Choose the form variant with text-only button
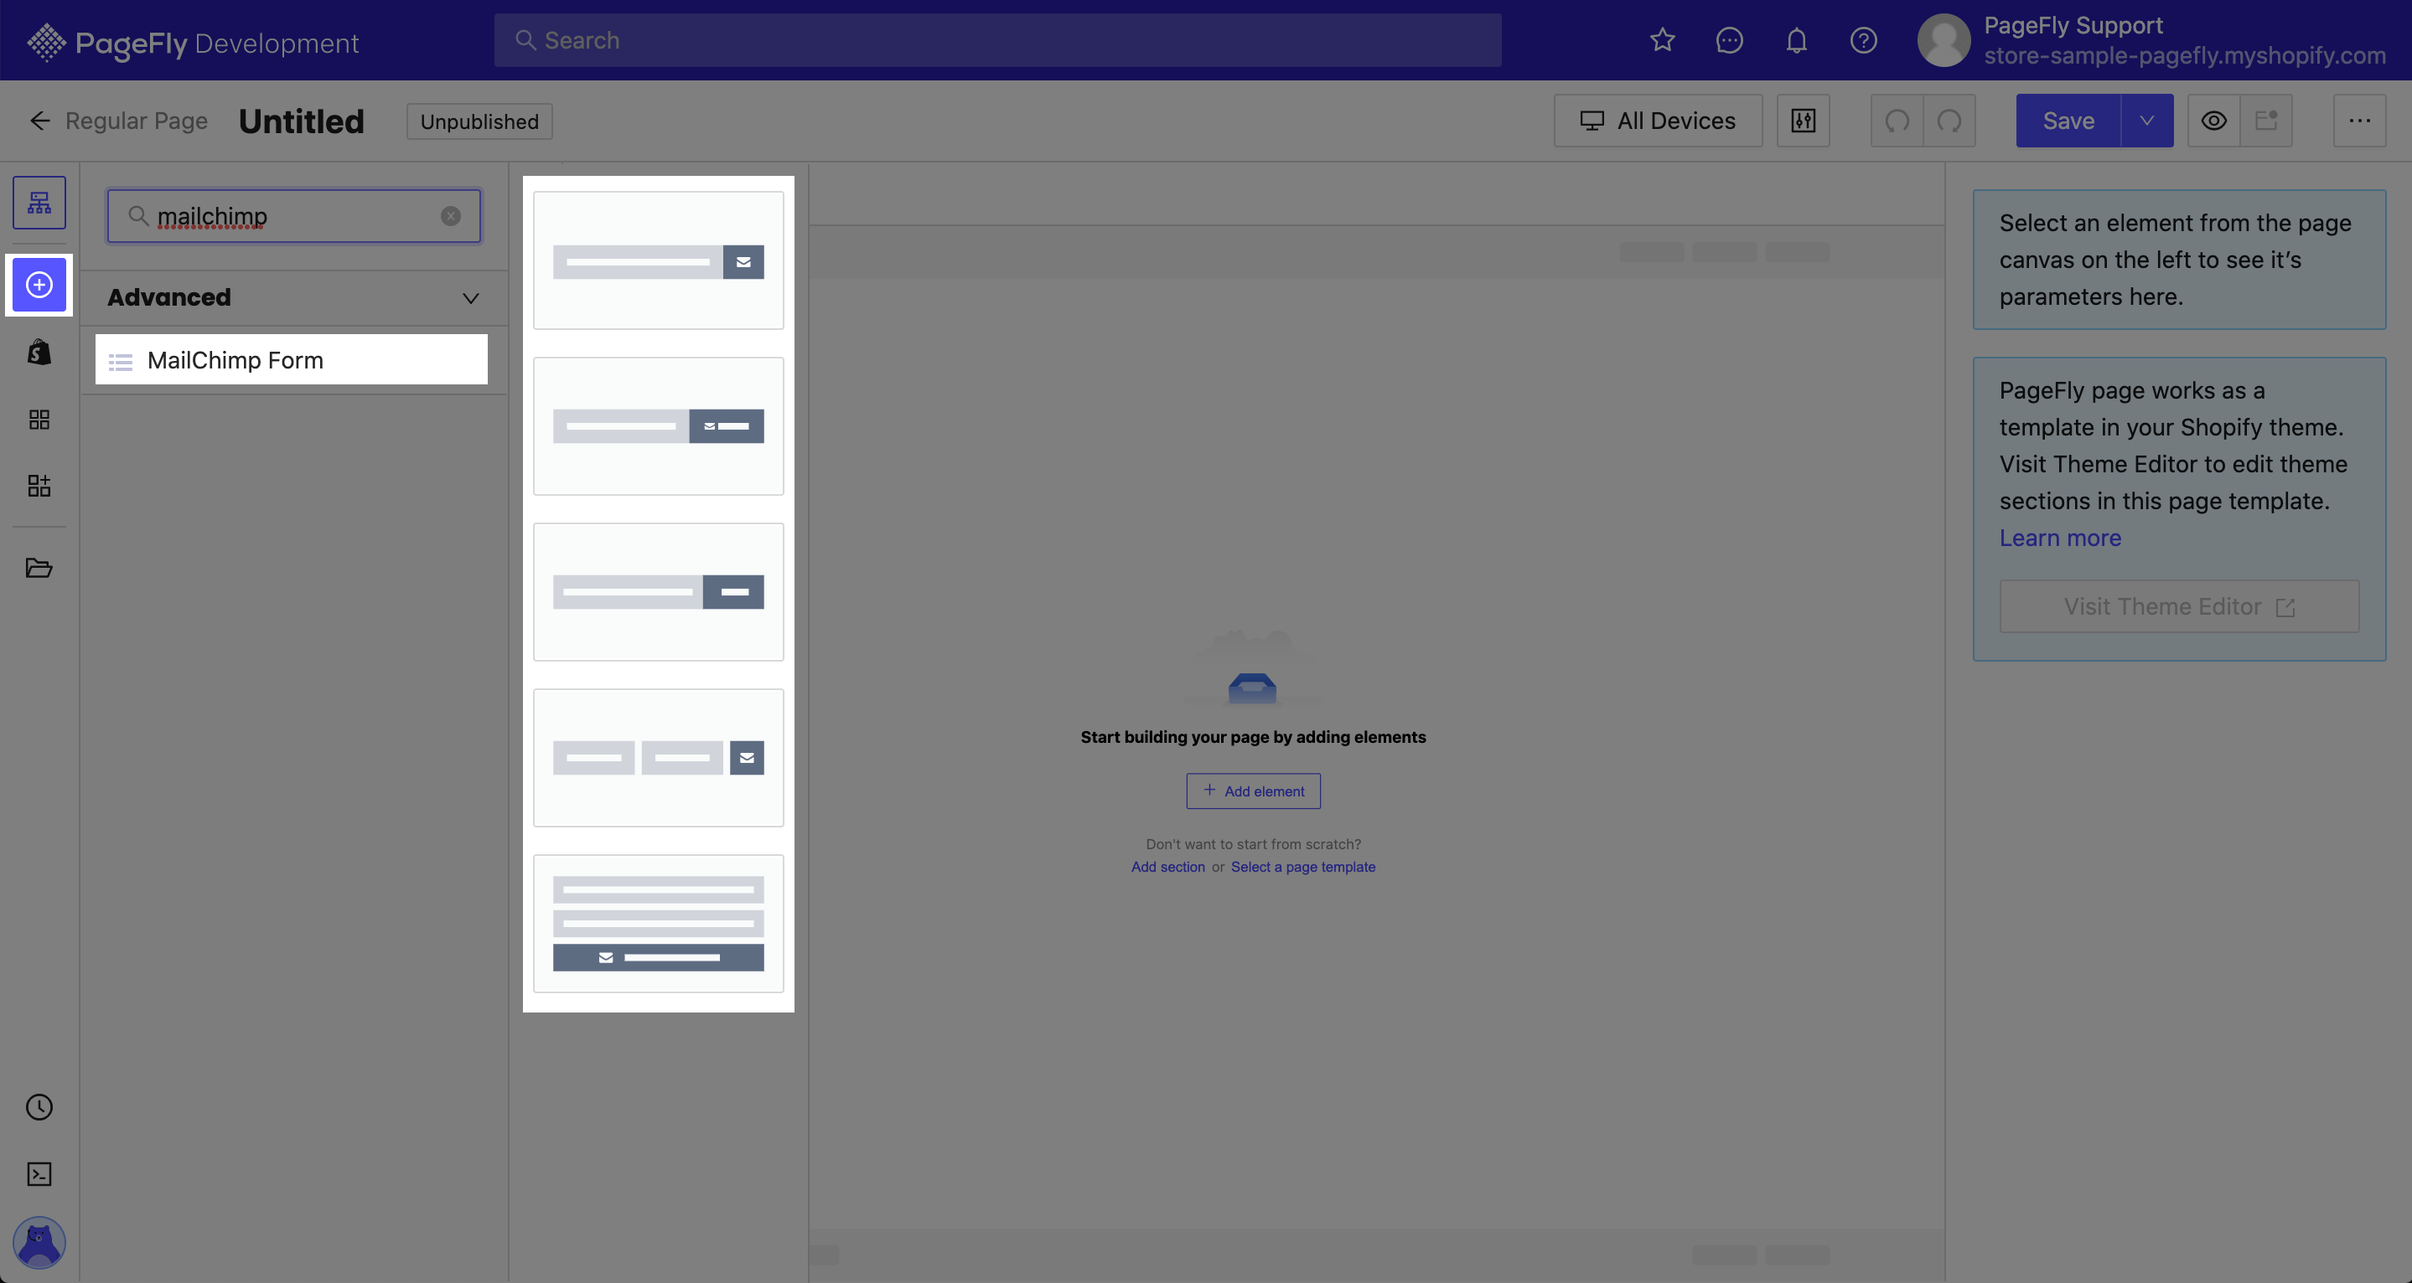 658,592
